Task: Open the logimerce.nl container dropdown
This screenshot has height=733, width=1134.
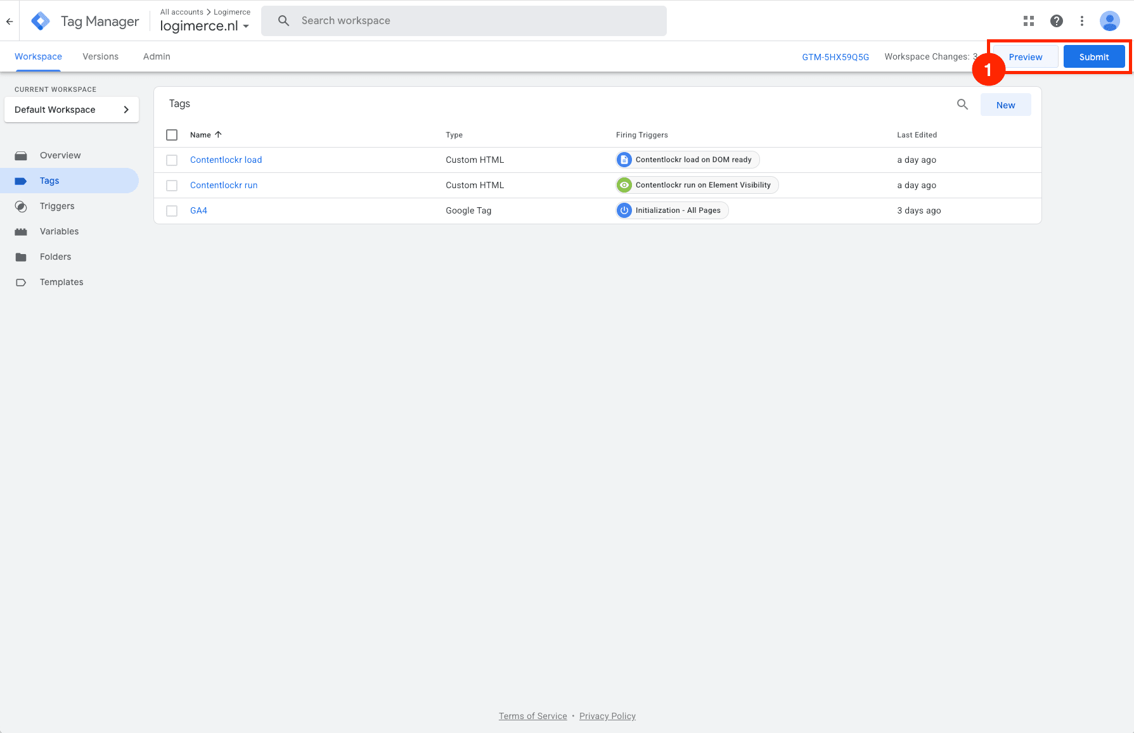Action: (x=204, y=26)
